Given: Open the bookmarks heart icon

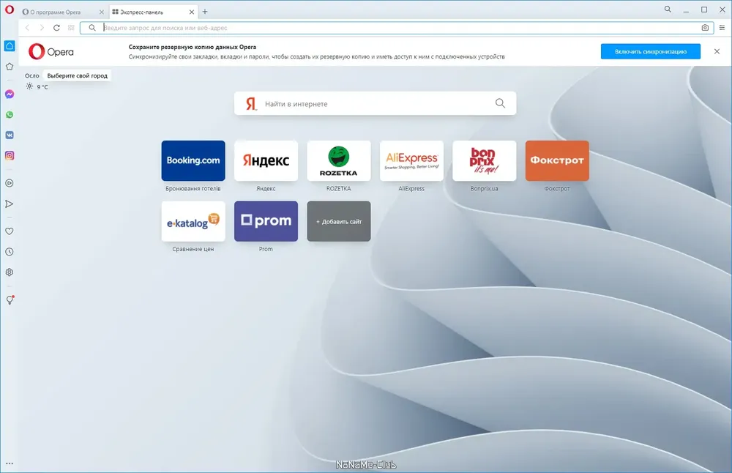Looking at the screenshot, I should 10,231.
